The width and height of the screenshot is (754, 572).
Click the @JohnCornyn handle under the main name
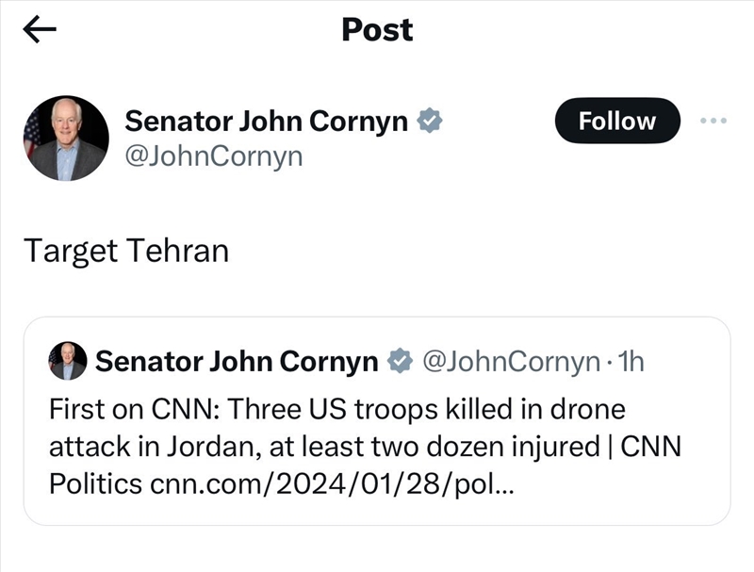tap(214, 155)
